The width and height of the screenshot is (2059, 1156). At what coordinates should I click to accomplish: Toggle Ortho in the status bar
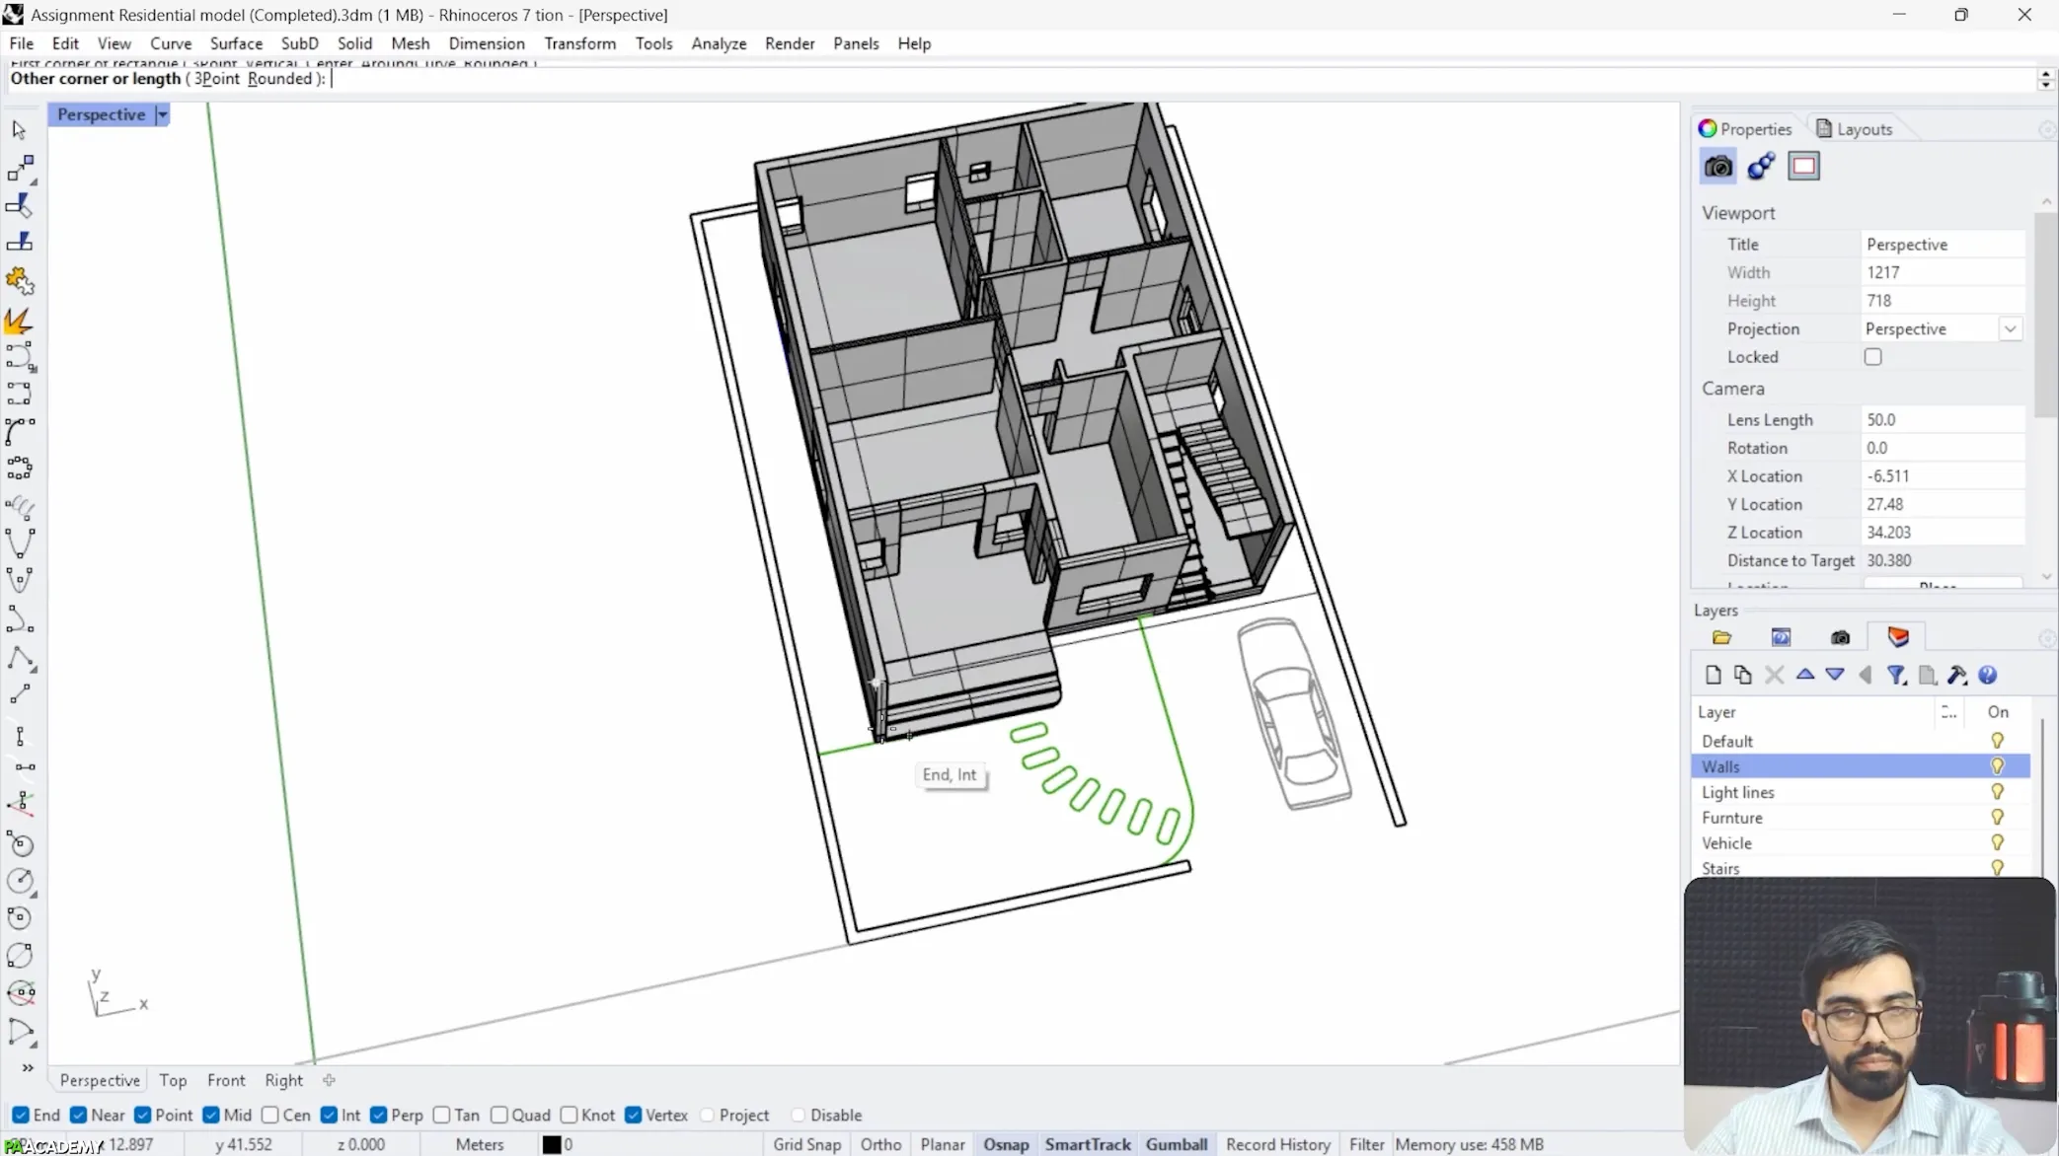pyautogui.click(x=880, y=1144)
